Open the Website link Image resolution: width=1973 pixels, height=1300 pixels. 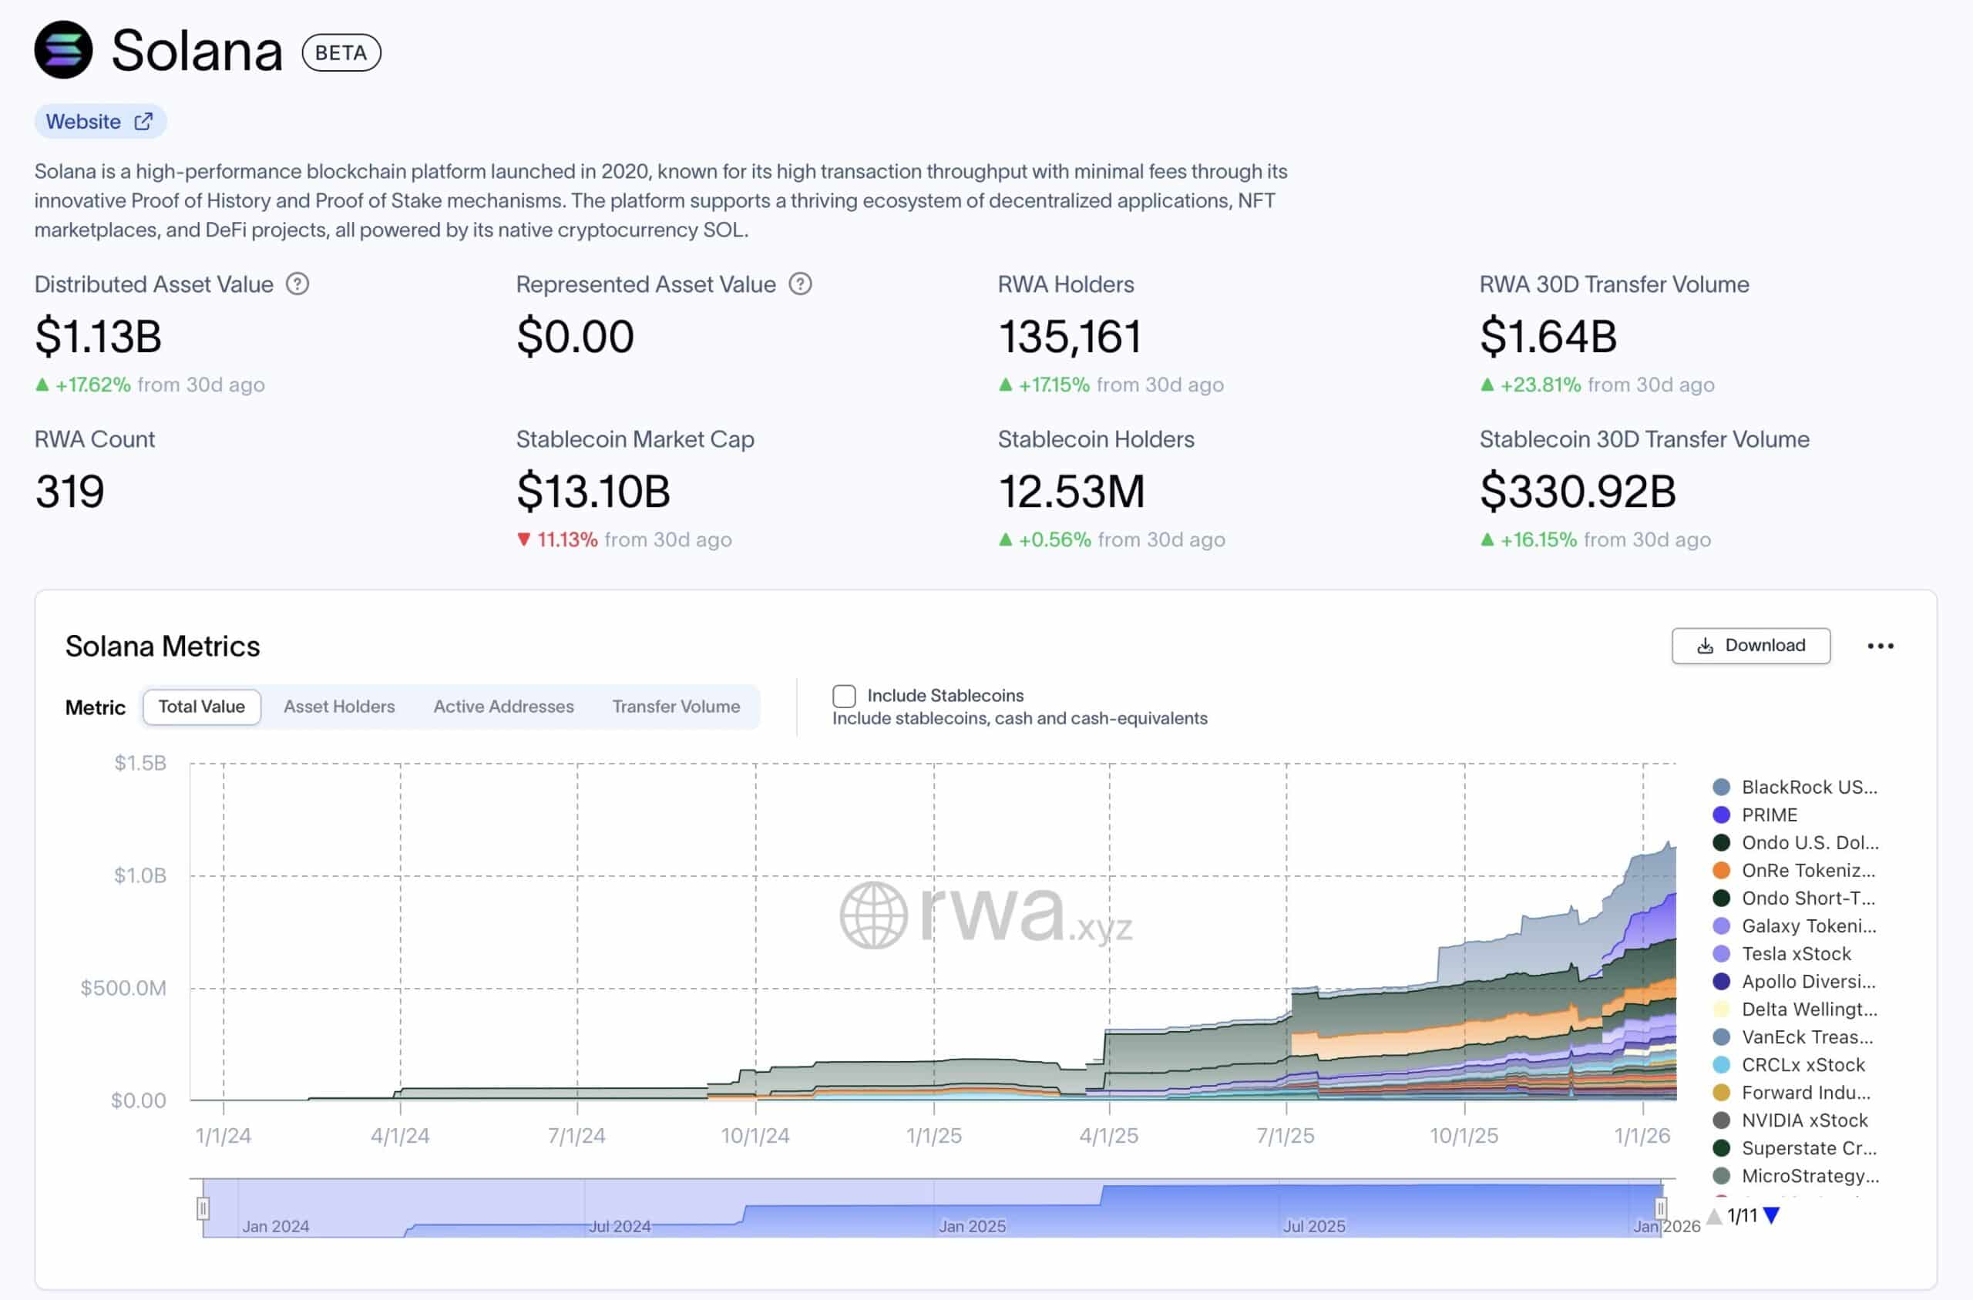(84, 122)
